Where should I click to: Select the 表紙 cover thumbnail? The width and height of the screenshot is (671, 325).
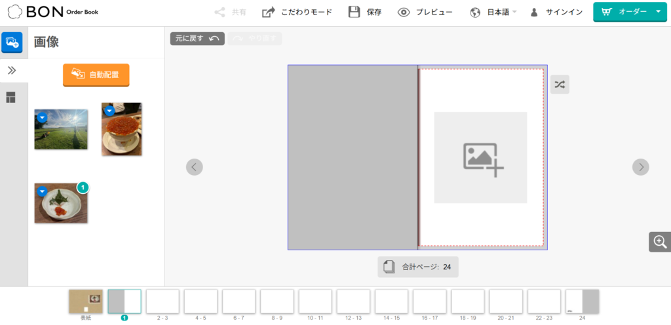(86, 301)
